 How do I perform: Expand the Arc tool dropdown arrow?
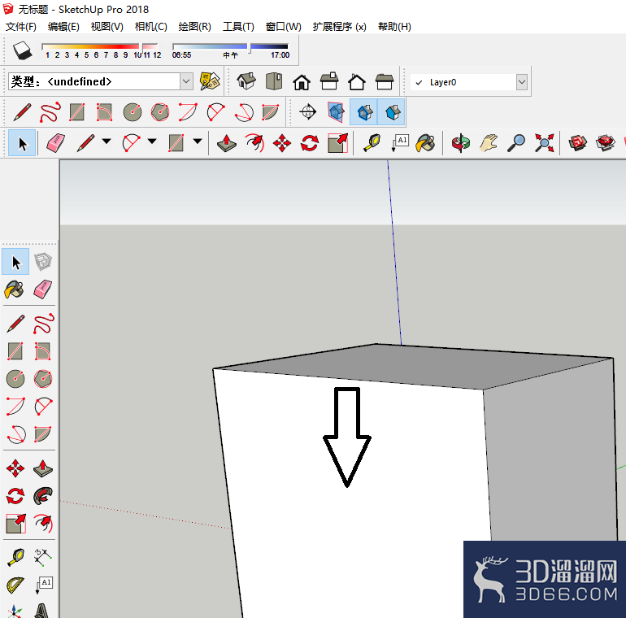click(152, 141)
